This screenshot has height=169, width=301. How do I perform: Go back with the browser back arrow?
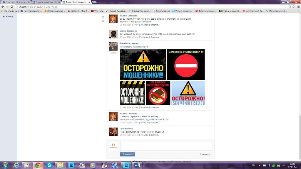[3, 6]
